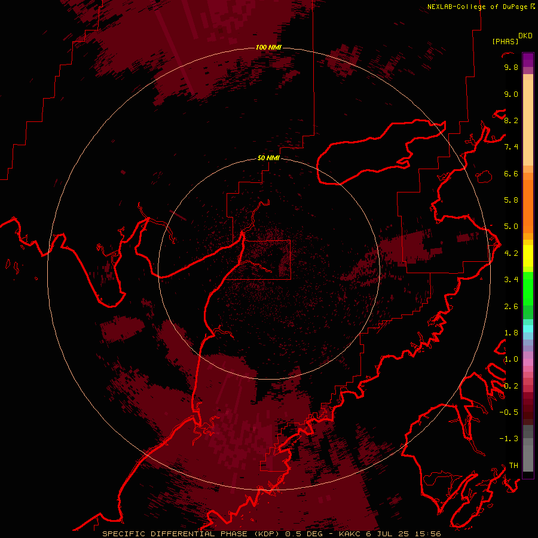538x538 pixels.
Task: Click the [PHAS] units label
Action: click(x=505, y=42)
